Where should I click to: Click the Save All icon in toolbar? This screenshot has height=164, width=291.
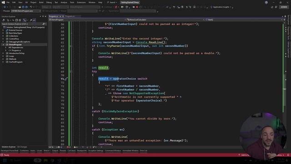(26, 7)
